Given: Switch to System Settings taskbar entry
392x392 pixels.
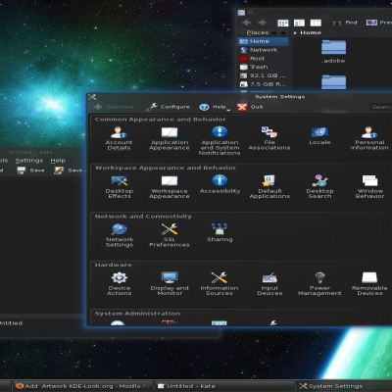Looking at the screenshot, I should (x=344, y=386).
